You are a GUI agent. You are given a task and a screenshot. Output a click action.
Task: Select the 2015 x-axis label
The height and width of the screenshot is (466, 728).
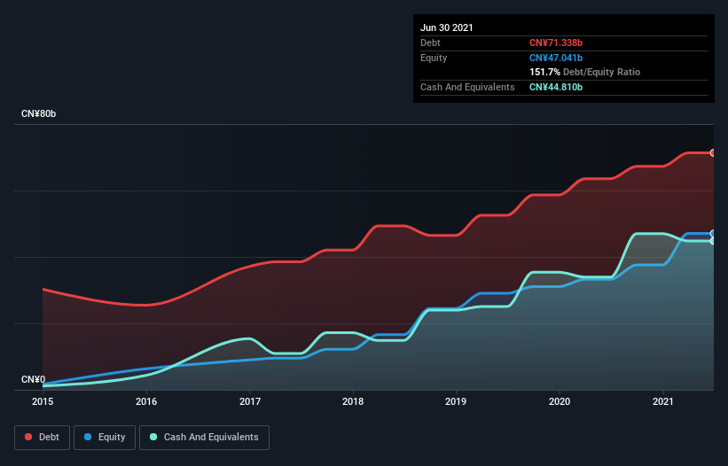43,401
